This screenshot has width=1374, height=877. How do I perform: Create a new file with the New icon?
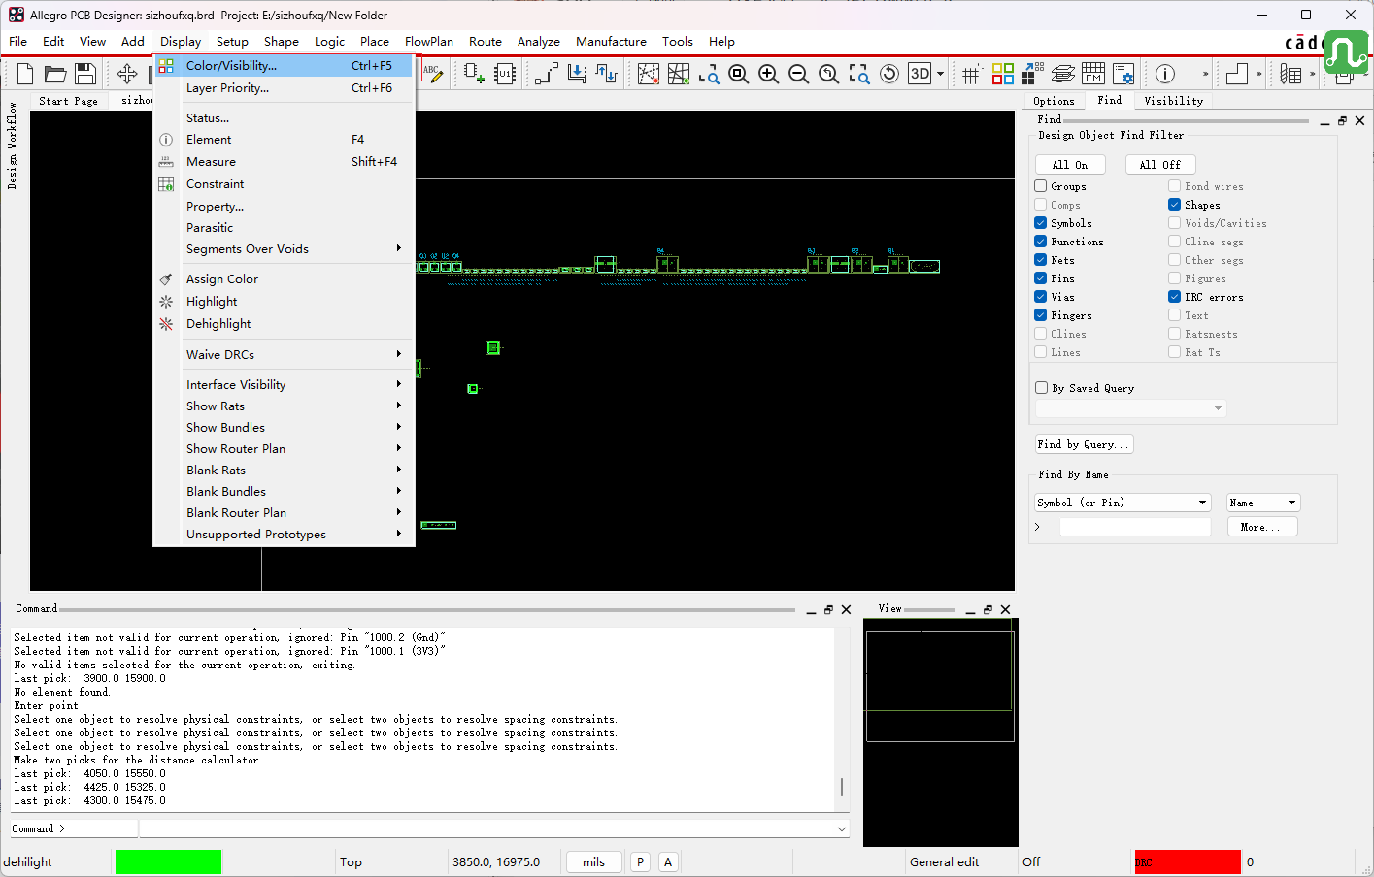click(25, 74)
